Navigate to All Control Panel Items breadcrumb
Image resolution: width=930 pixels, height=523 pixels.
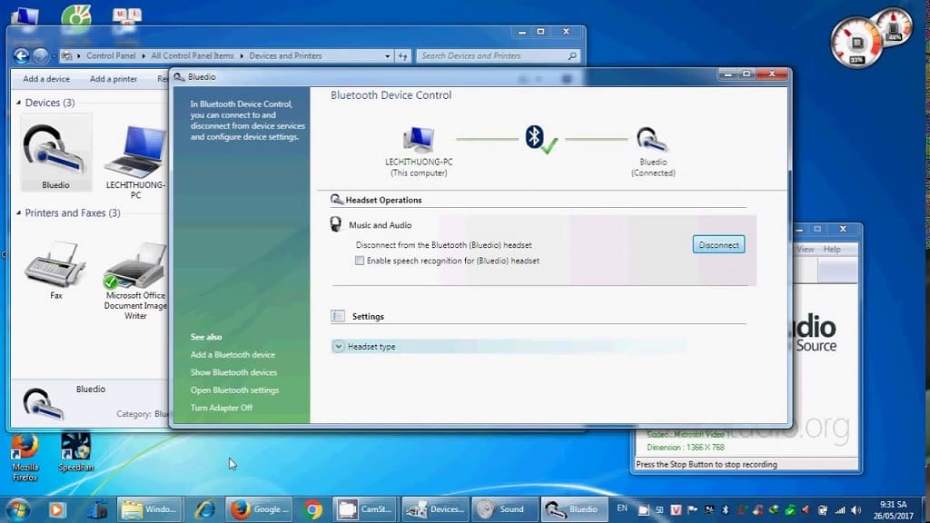pos(193,55)
